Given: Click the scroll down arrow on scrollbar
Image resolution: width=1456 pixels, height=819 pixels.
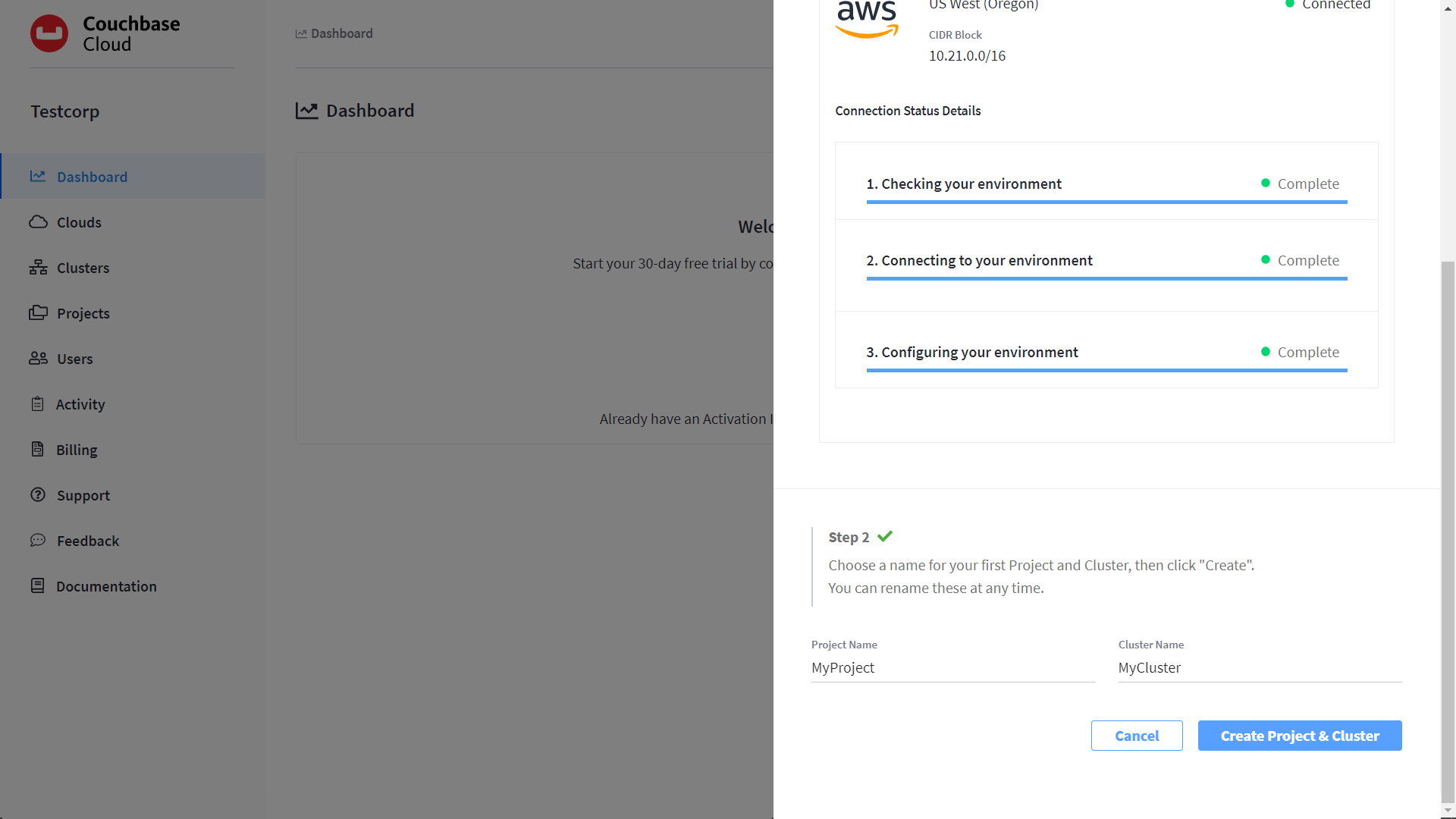Looking at the screenshot, I should (x=1448, y=811).
